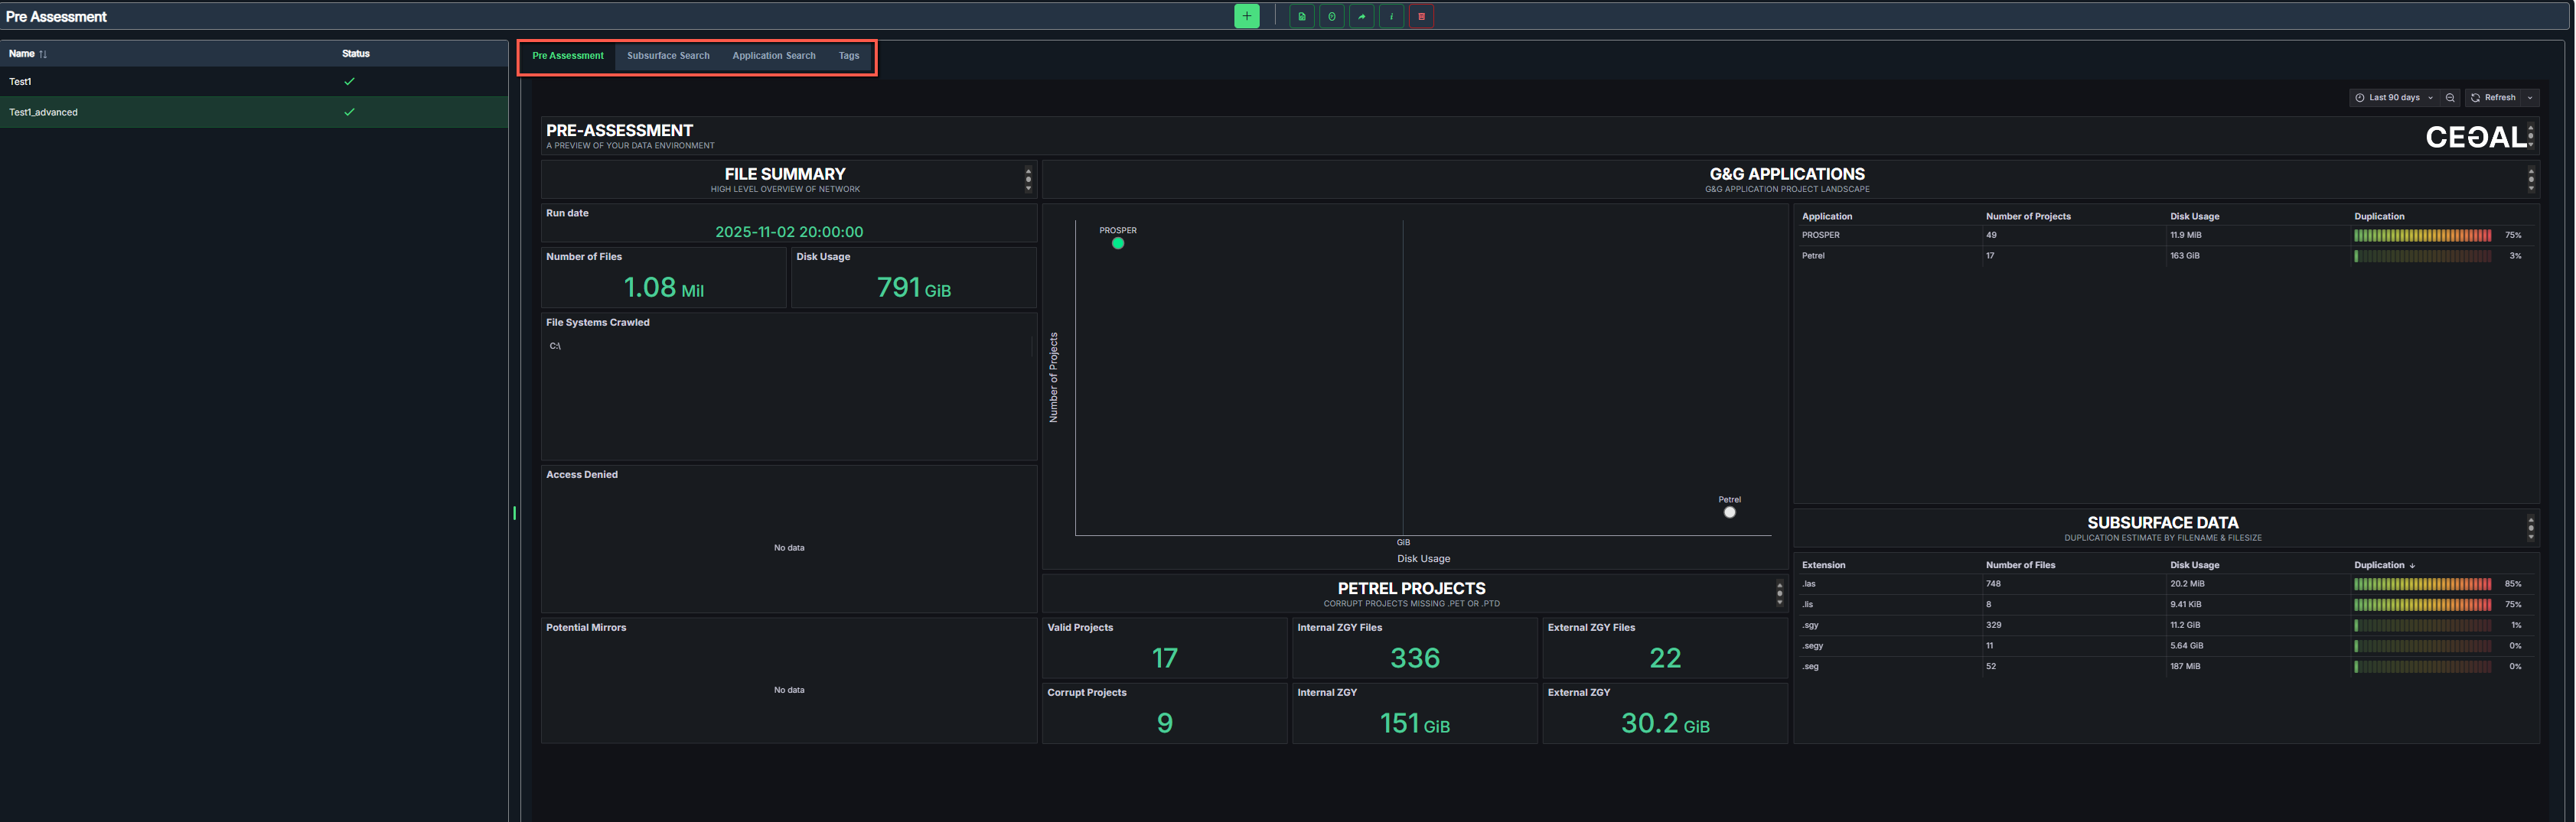Open the Last 90 days time picker
Screen dimensions: 2576x822
[2394, 98]
